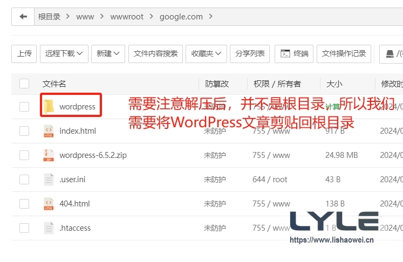Open the 新建 dropdown menu

pyautogui.click(x=108, y=54)
